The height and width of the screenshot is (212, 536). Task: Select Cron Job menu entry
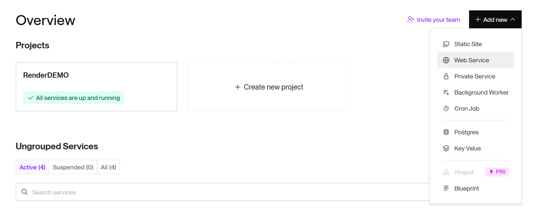(467, 109)
